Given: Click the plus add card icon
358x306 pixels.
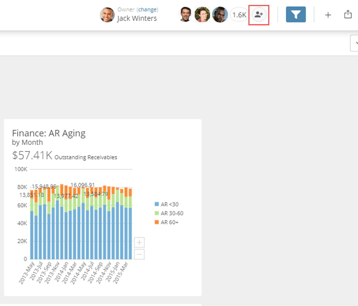Looking at the screenshot, I should (328, 15).
